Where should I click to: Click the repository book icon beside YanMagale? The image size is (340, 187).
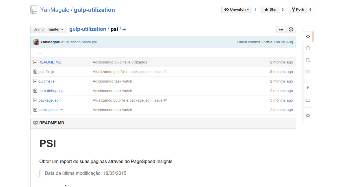[x=34, y=10]
